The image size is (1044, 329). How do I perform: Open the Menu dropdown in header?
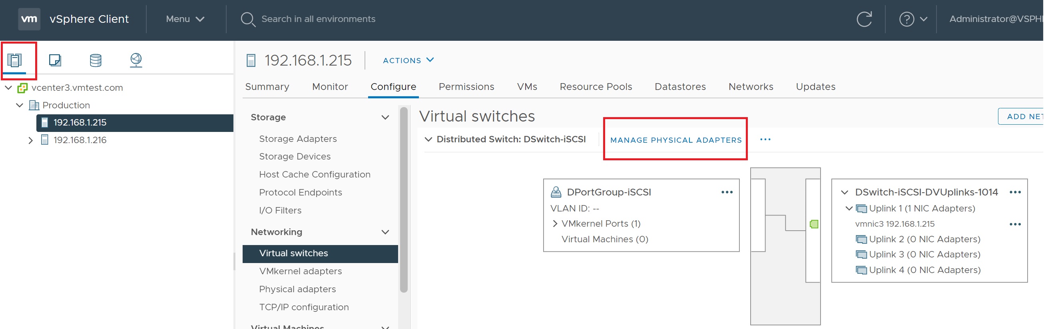point(185,19)
